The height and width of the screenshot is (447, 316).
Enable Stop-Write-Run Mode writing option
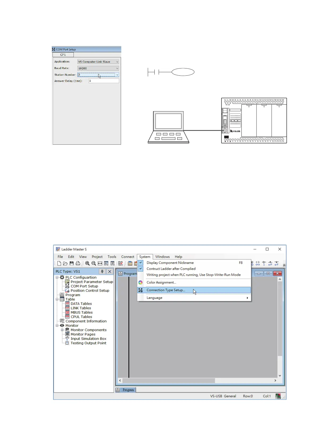[194, 275]
